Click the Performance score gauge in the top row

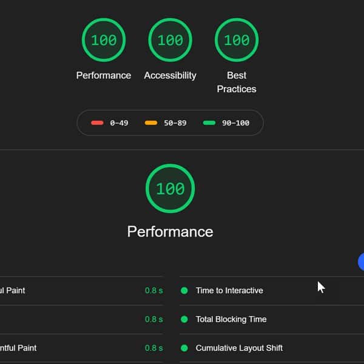(103, 40)
